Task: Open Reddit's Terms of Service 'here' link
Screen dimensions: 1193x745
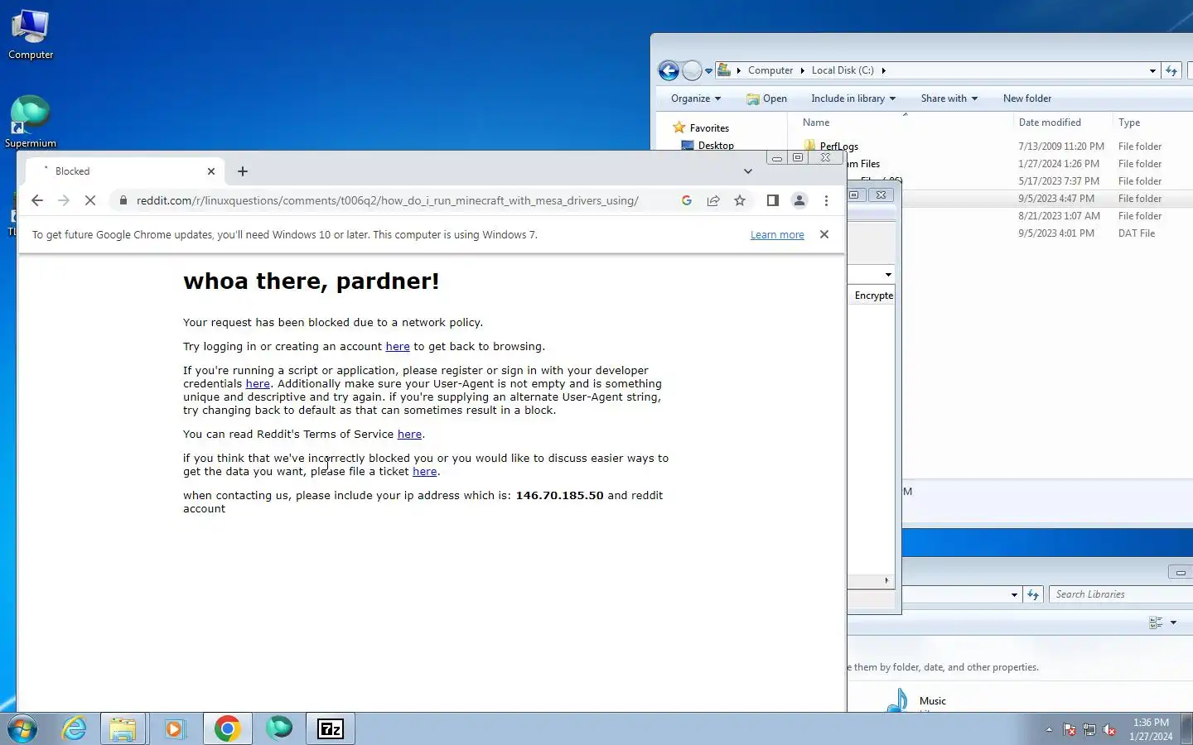Action: 409,434
